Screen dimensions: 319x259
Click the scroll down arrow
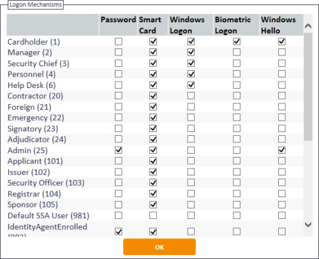308,225
